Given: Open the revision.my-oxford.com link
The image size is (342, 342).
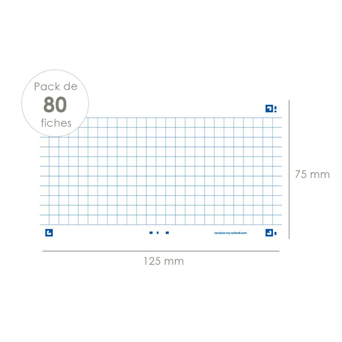Looking at the screenshot, I should point(230,233).
